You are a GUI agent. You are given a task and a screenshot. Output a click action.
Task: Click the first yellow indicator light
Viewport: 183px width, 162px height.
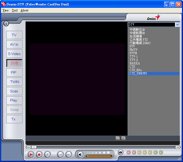pyautogui.click(x=139, y=152)
